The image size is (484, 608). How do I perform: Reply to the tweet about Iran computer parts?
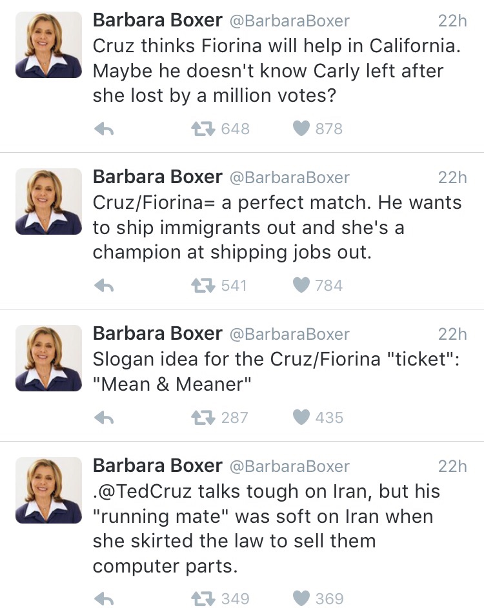coord(105,599)
